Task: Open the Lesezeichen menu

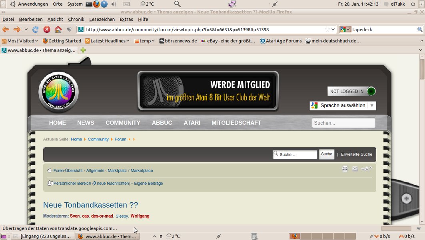Action: pyautogui.click(x=102, y=19)
